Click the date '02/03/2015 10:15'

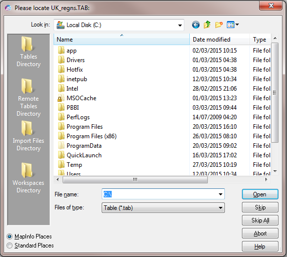coord(214,51)
